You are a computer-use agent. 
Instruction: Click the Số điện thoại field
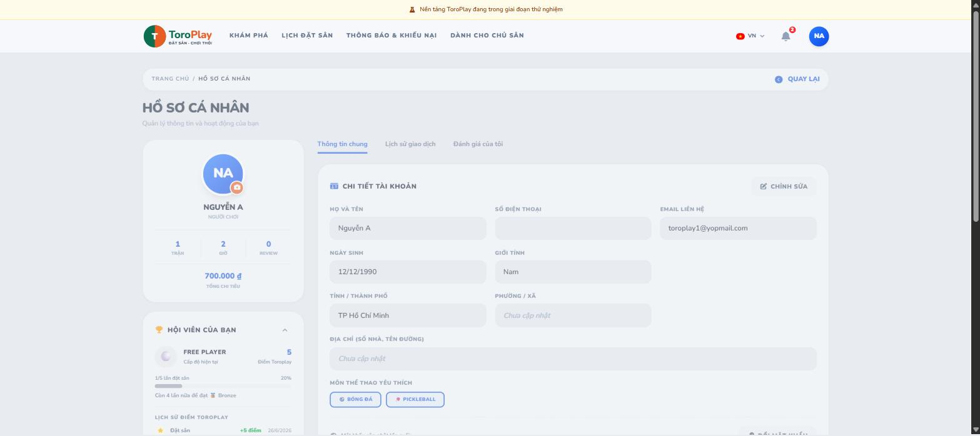[573, 228]
